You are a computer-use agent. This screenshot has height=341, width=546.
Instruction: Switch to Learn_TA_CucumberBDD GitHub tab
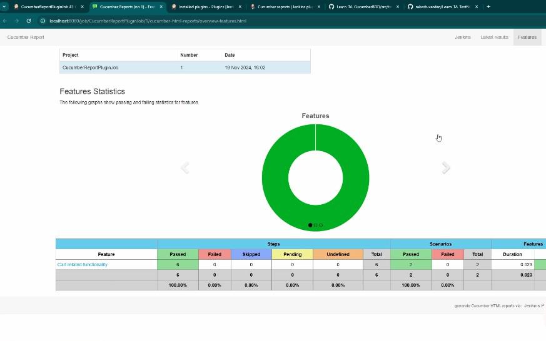point(362,7)
